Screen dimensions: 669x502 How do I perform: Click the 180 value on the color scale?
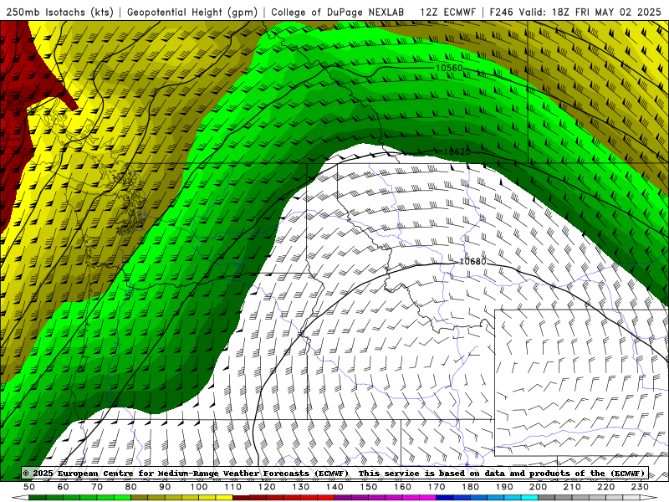pyautogui.click(x=470, y=487)
